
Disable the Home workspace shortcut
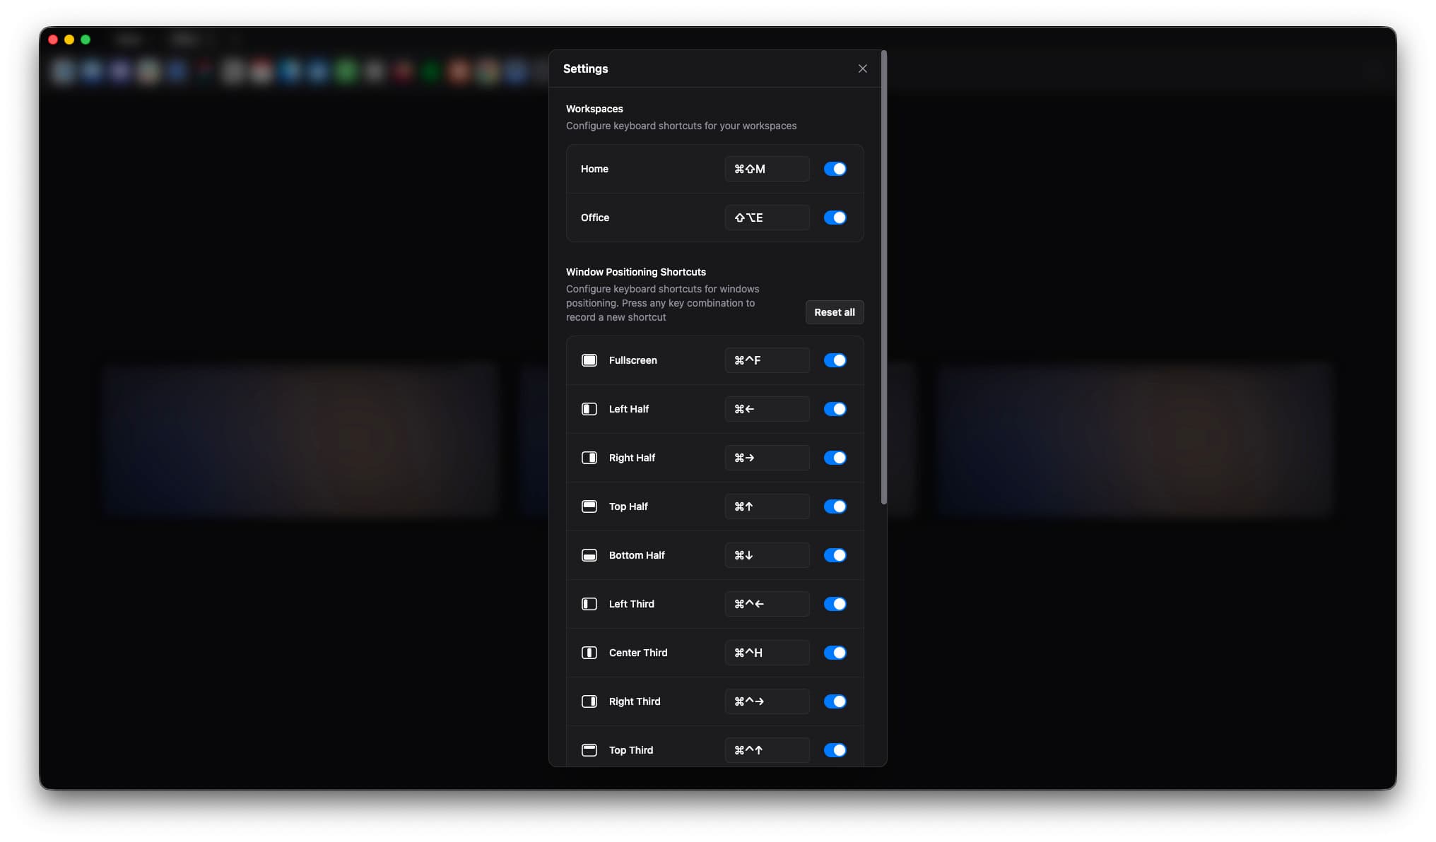click(835, 169)
